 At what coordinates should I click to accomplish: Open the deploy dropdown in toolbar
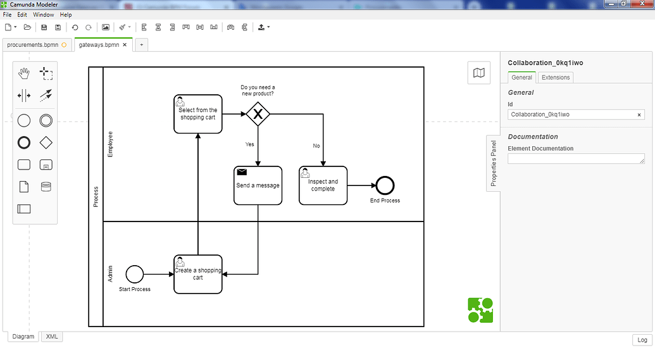268,27
